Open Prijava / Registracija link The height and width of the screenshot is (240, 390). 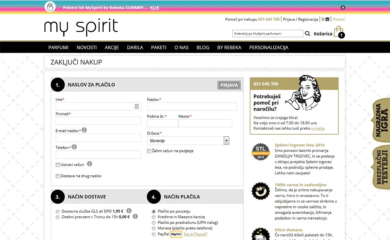click(x=300, y=19)
